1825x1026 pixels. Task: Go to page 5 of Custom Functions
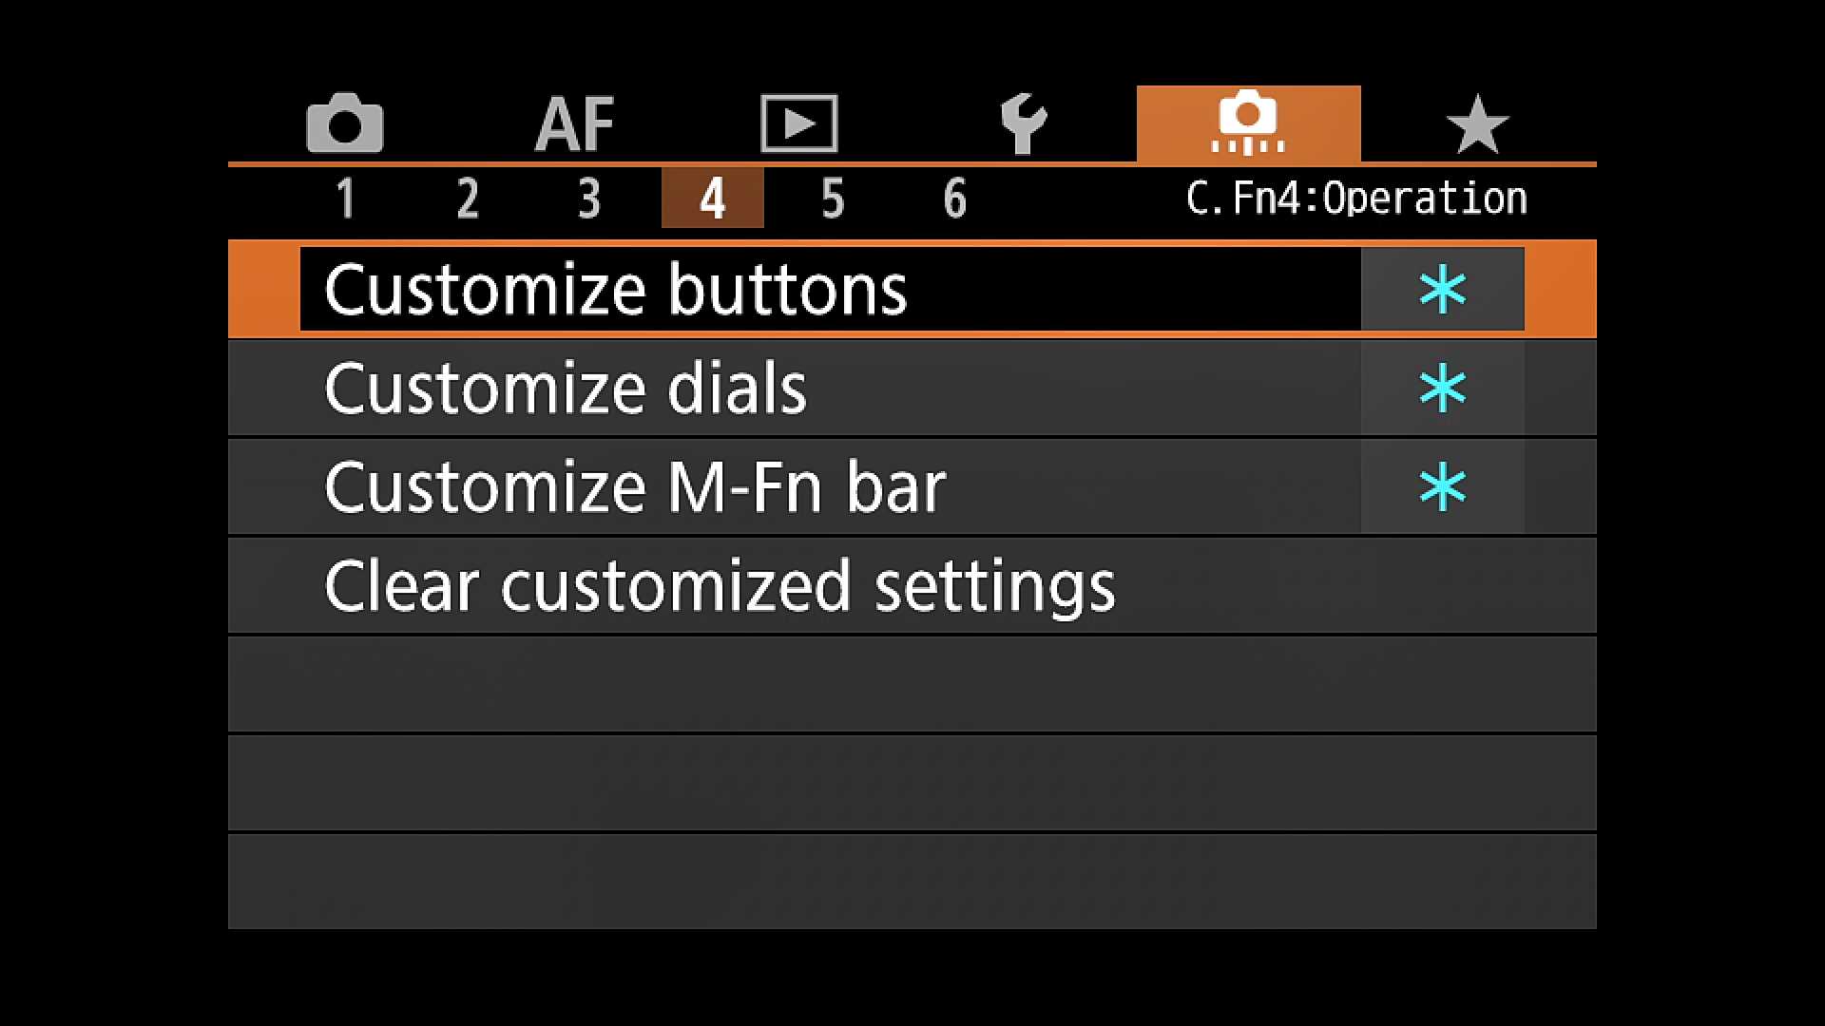[x=833, y=199]
